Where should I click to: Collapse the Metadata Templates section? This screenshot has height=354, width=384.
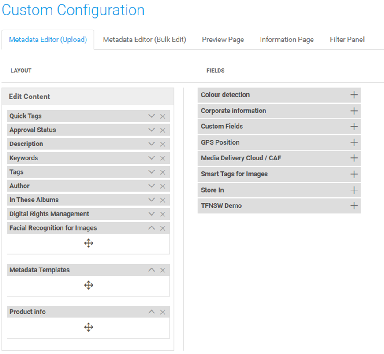click(x=151, y=270)
